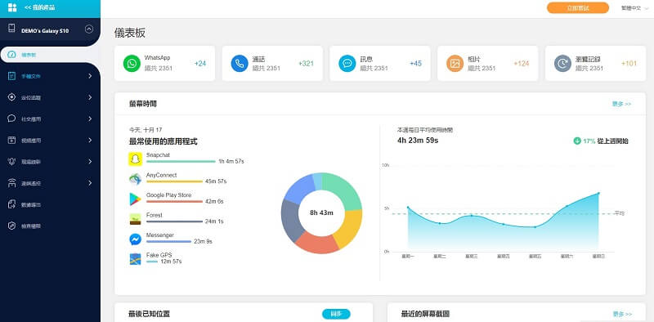This screenshot has height=322, width=654.
Task: Click the +101 count on browsing history card
Action: pos(629,64)
